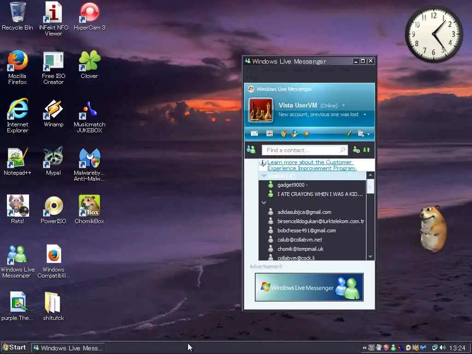Launch the Rats! game shortcut
This screenshot has height=354, width=472.
(x=18, y=209)
